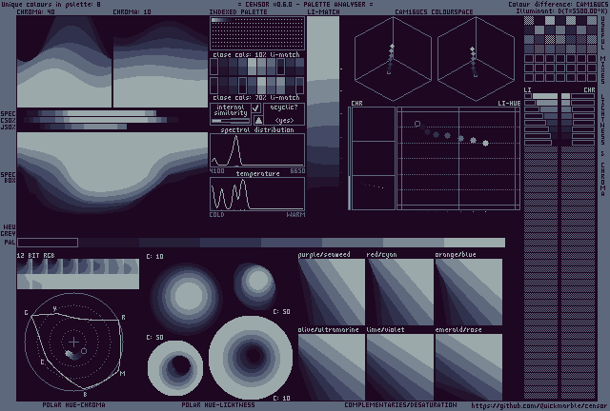
Task: Click the PAL row label
Action: coord(10,242)
